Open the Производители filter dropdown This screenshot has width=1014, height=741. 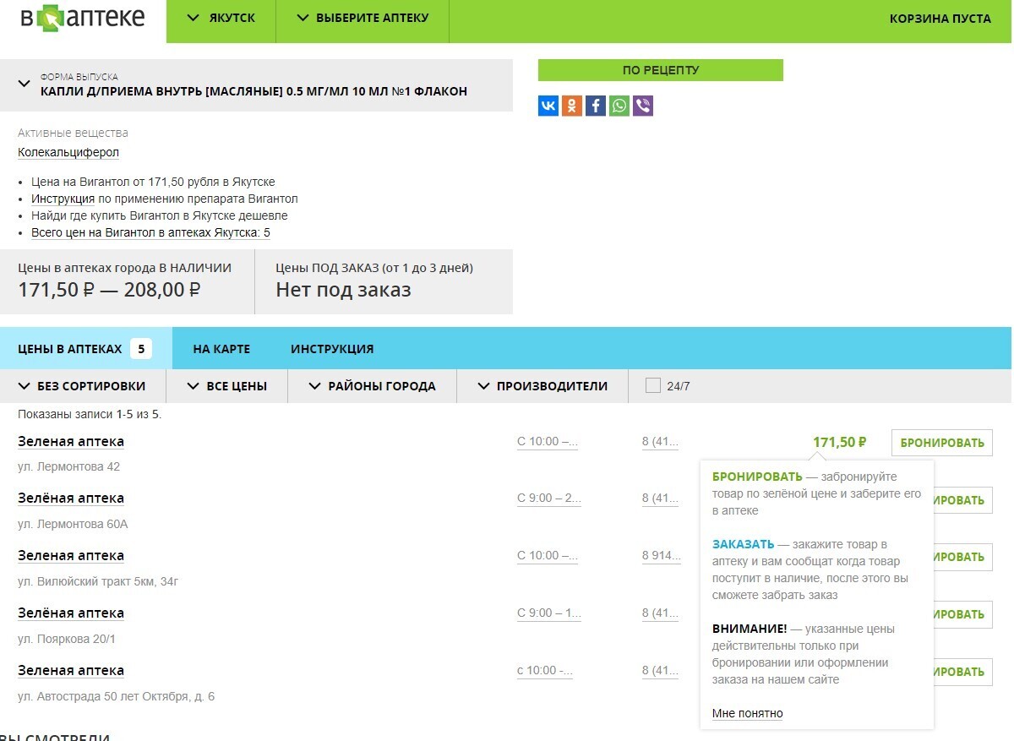pos(542,386)
